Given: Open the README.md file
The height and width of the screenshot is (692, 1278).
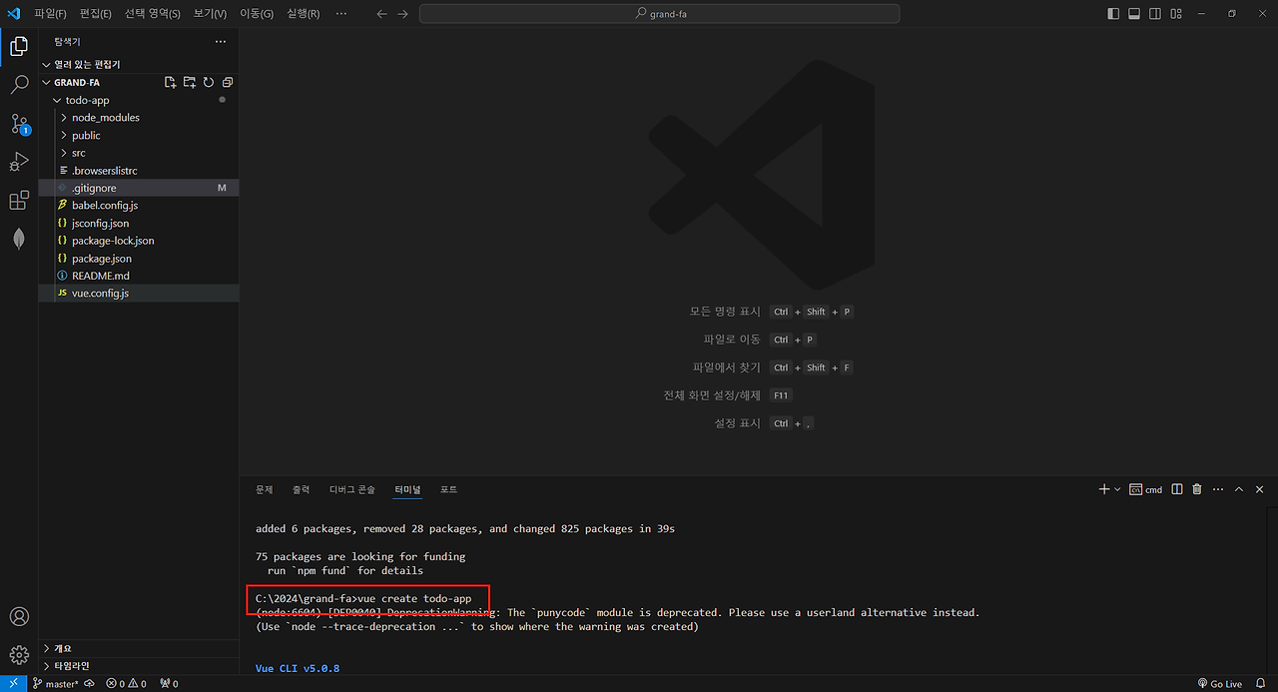Looking at the screenshot, I should point(139,276).
